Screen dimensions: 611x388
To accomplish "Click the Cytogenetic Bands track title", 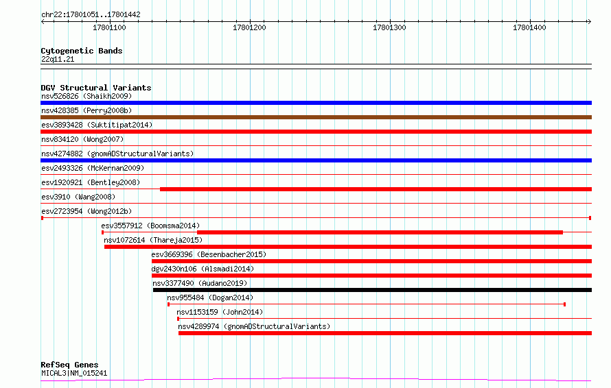I will tap(82, 51).
